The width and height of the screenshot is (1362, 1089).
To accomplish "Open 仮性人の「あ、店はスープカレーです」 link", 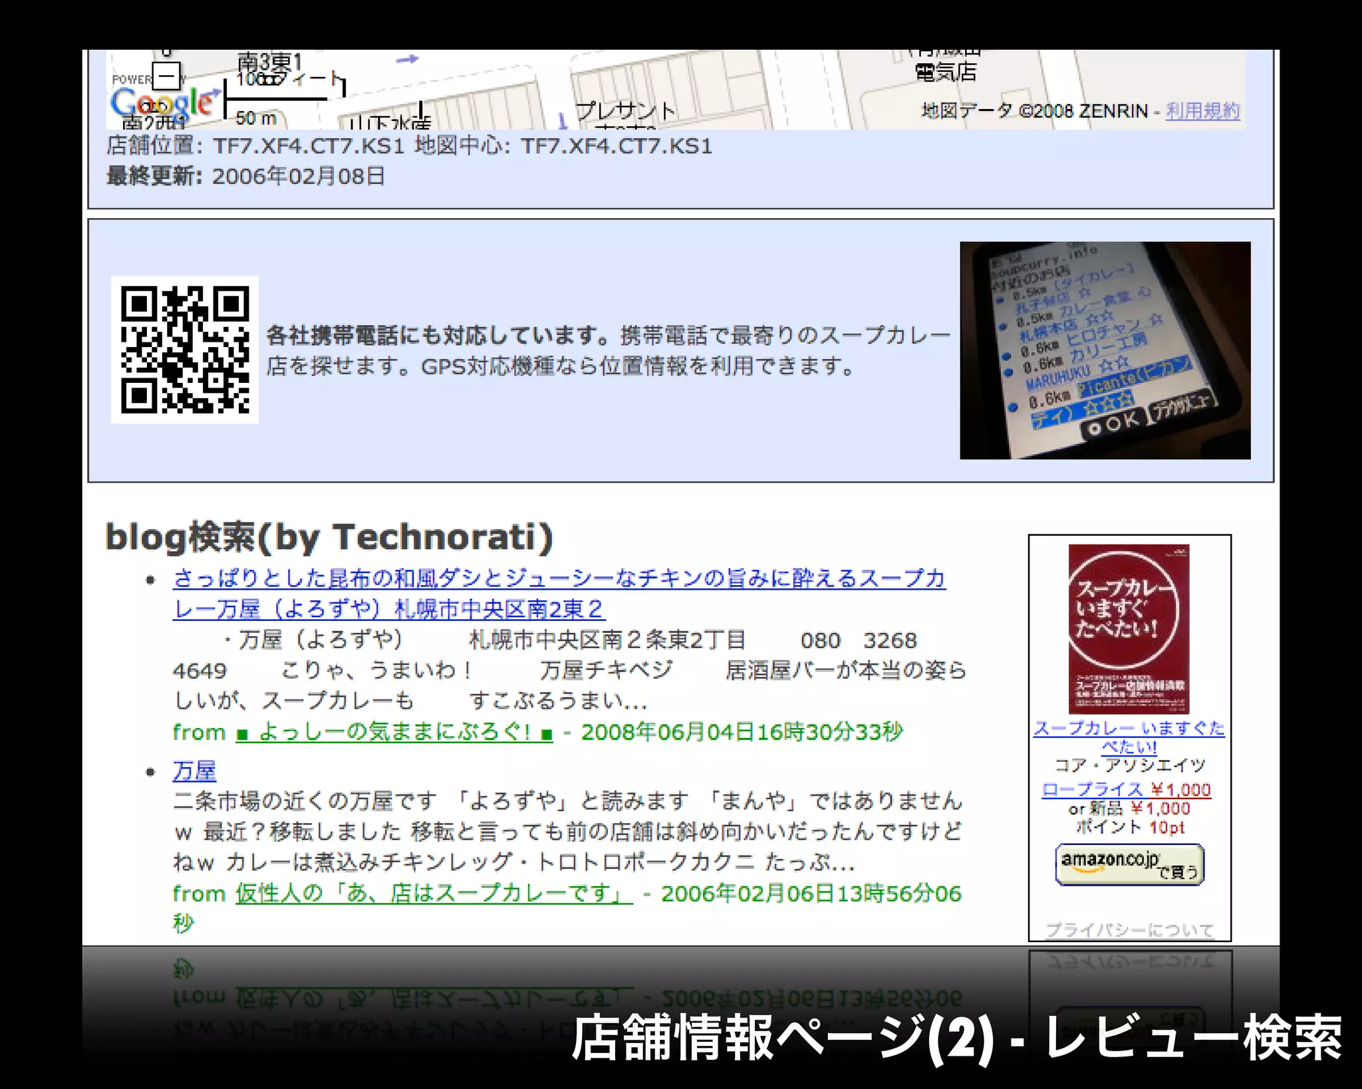I will 434,894.
